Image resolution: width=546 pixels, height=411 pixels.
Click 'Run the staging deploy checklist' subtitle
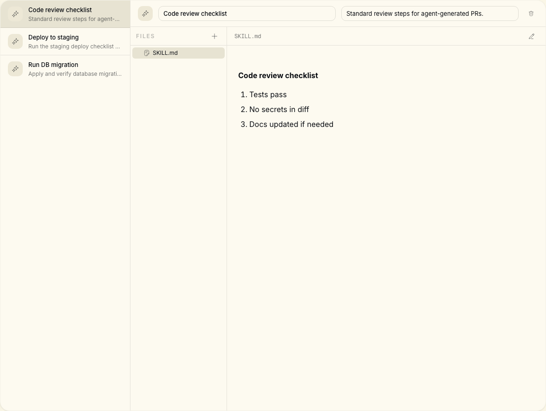coord(74,46)
